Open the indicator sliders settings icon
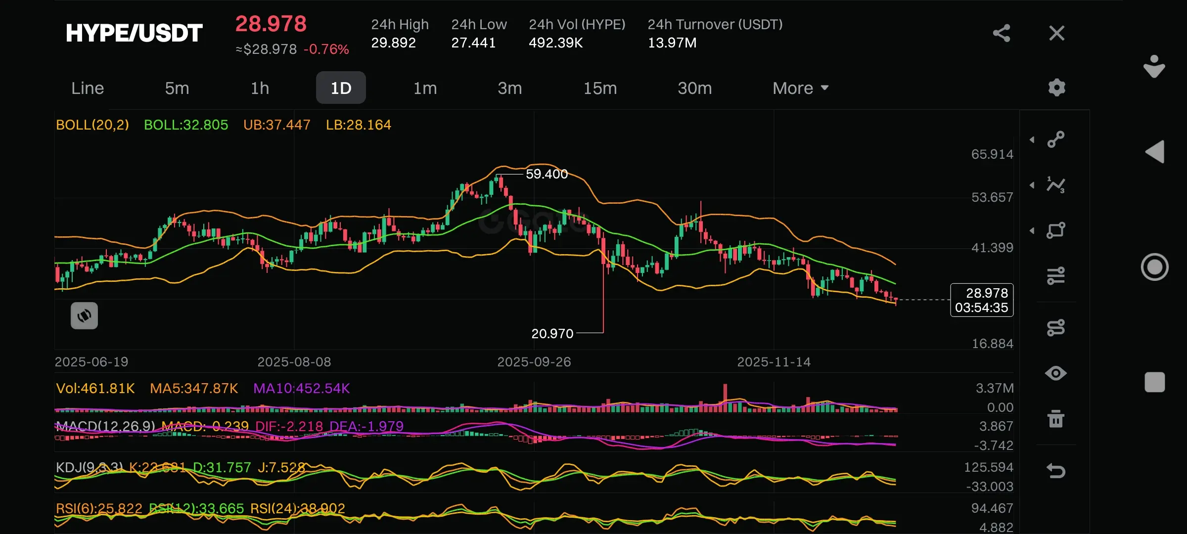The image size is (1187, 534). click(1056, 275)
